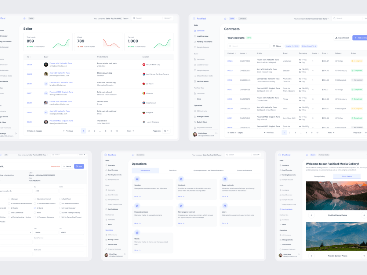Click Pacifical logo in Operations screen
This screenshot has width=367, height=275.
click(110, 155)
